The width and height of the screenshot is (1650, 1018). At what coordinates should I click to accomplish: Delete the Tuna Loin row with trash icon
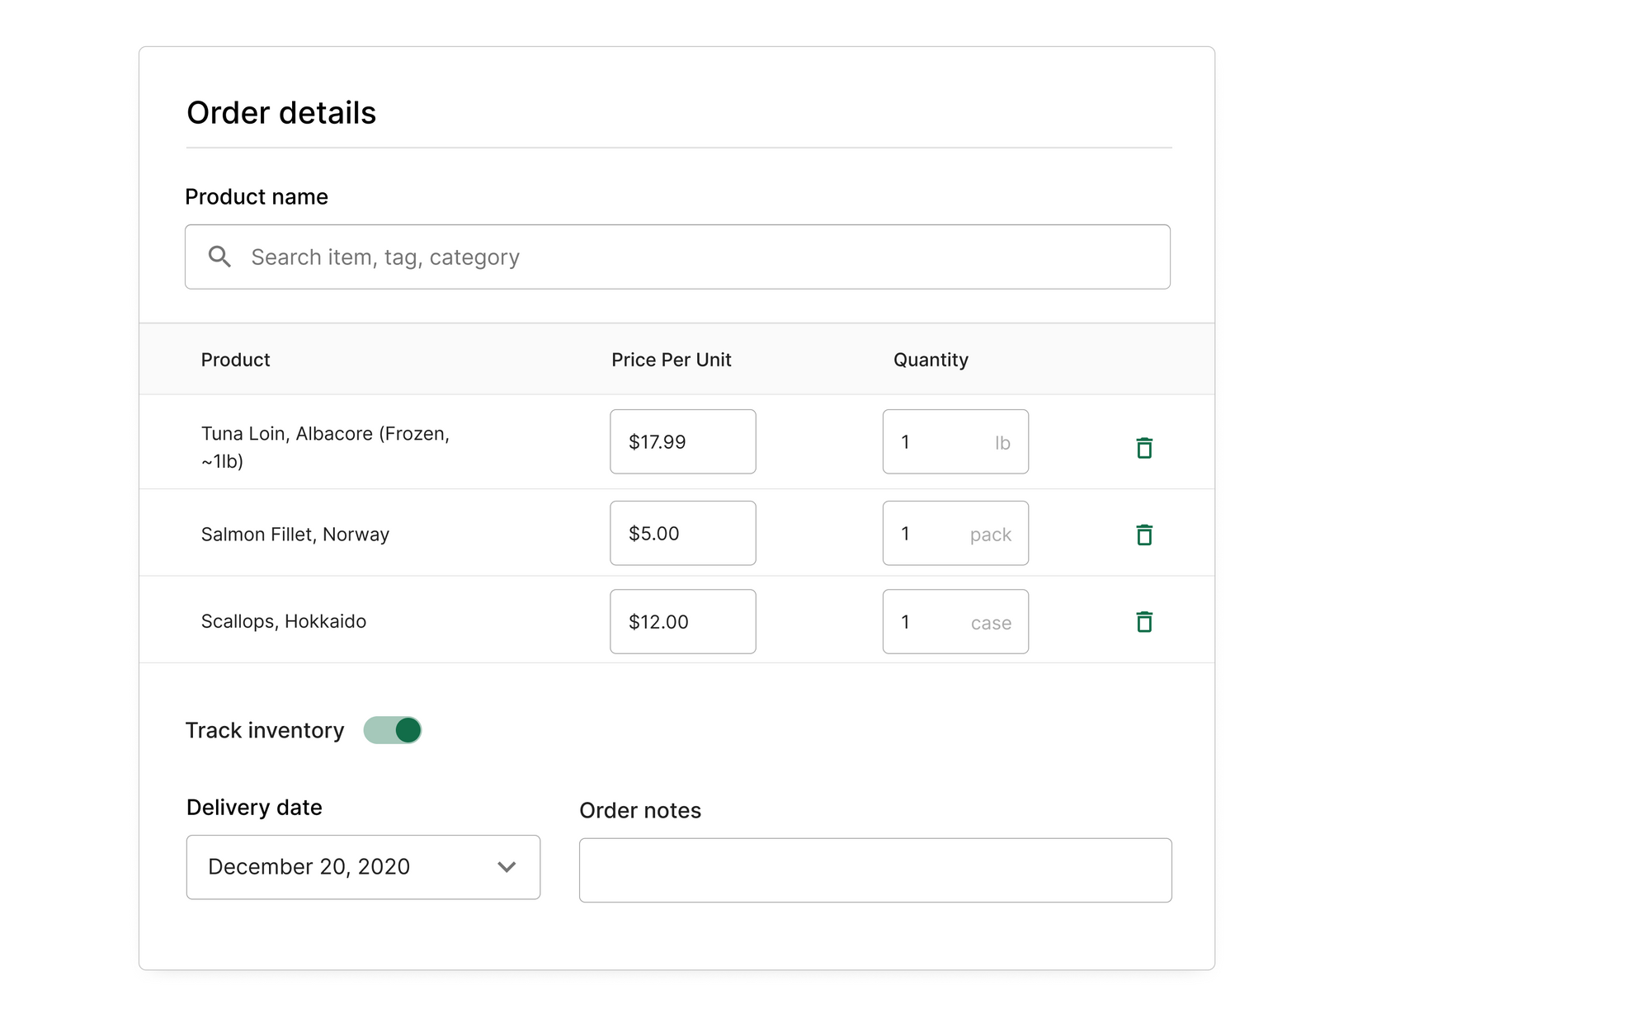click(x=1144, y=447)
